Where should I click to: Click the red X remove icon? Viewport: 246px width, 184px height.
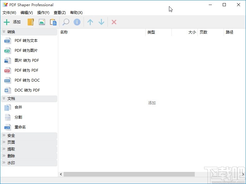pos(114,22)
